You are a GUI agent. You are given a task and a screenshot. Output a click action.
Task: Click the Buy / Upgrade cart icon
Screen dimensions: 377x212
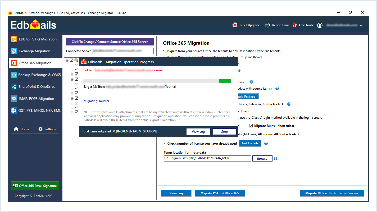(x=235, y=25)
